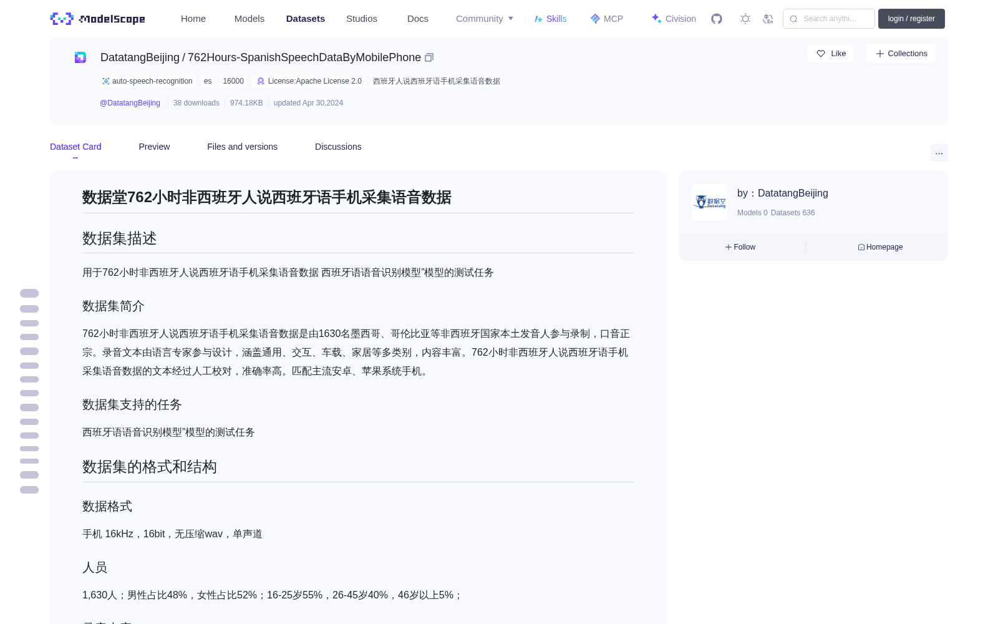The image size is (998, 624).
Task: Switch language with the translate icon
Action: tap(768, 19)
